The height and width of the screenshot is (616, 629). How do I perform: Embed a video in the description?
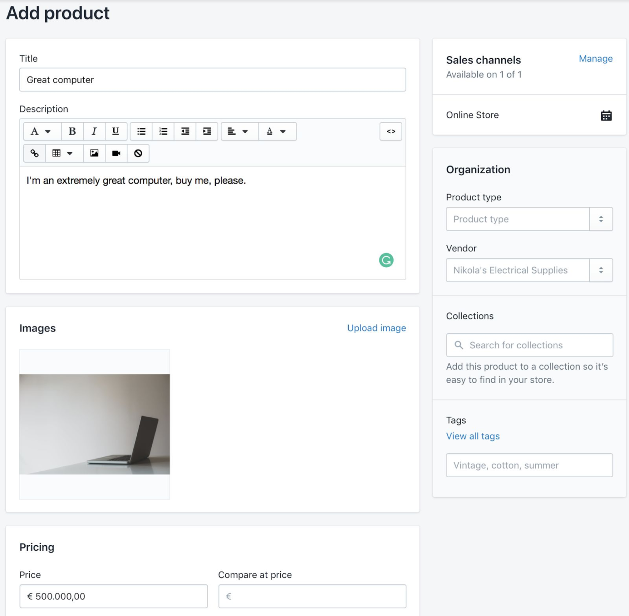click(116, 153)
